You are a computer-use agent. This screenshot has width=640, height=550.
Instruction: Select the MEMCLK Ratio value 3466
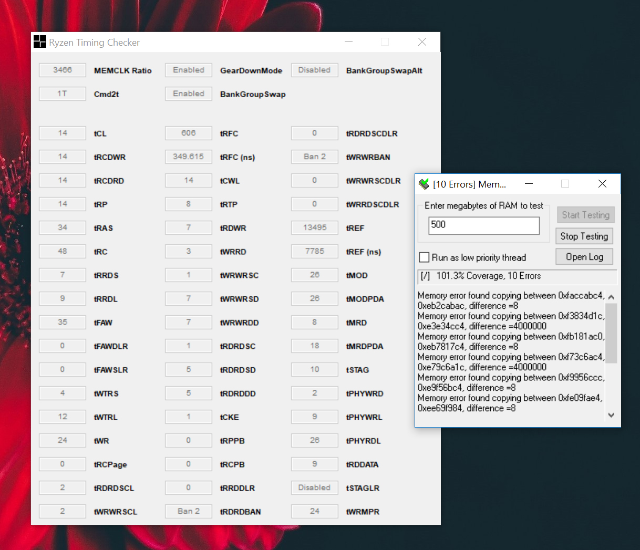pos(63,70)
